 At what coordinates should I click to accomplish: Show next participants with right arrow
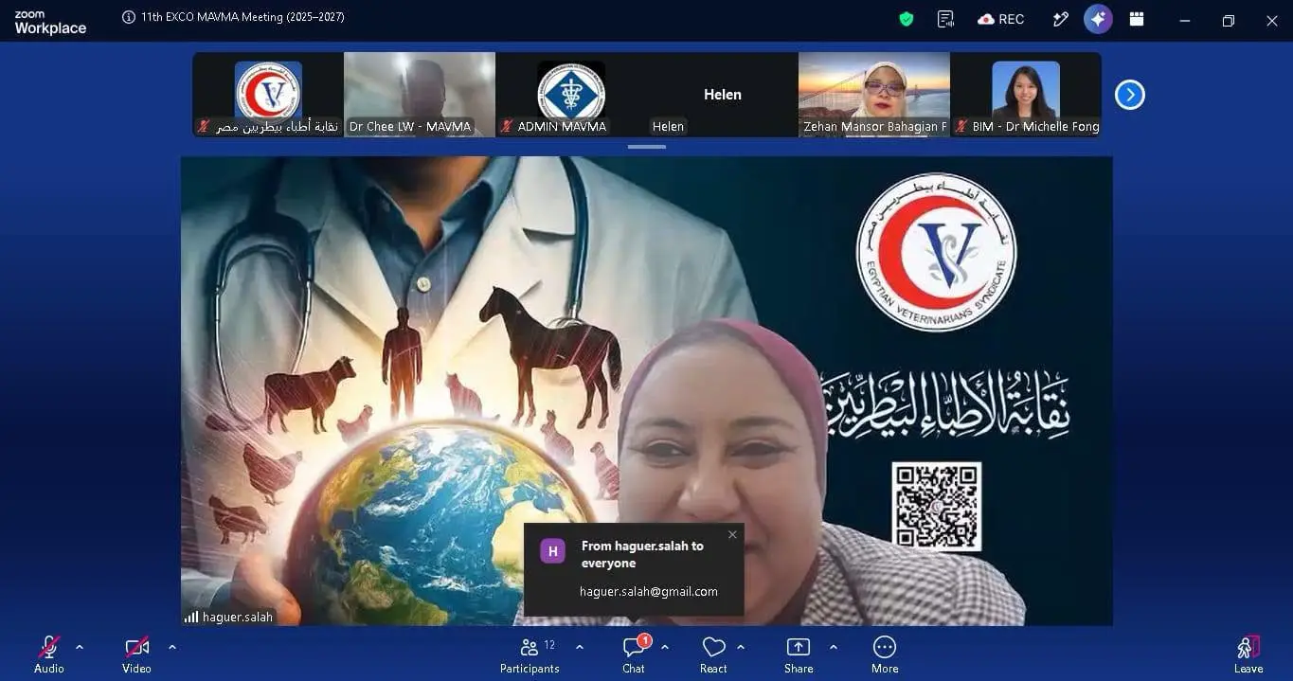click(1130, 95)
